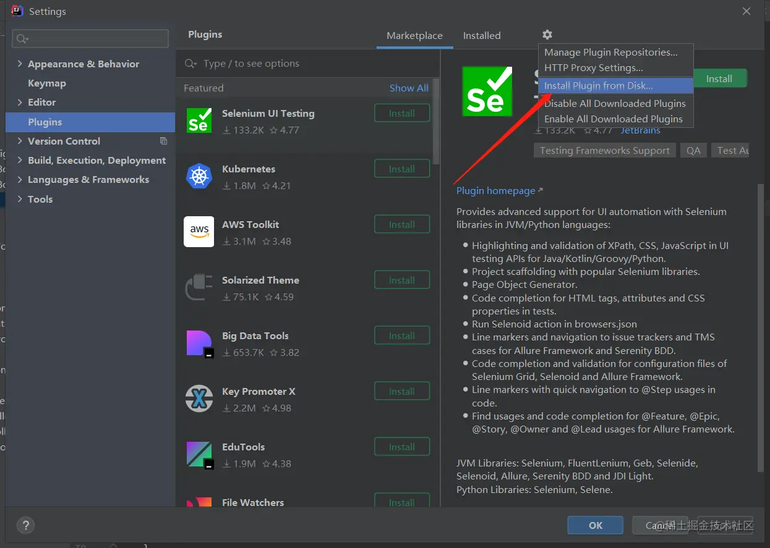The image size is (770, 548).
Task: Click the Key Promoter X icon
Action: 199,398
